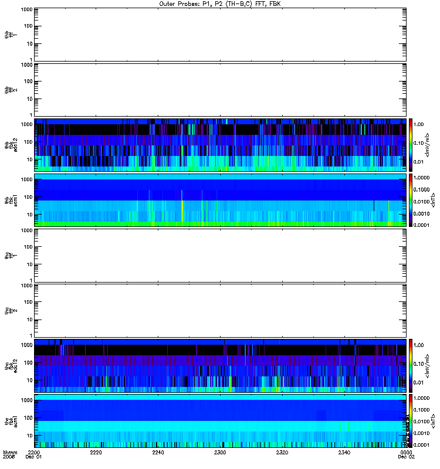
Task: Click the 'thb fff 1' axis label
Action: pos(11,35)
